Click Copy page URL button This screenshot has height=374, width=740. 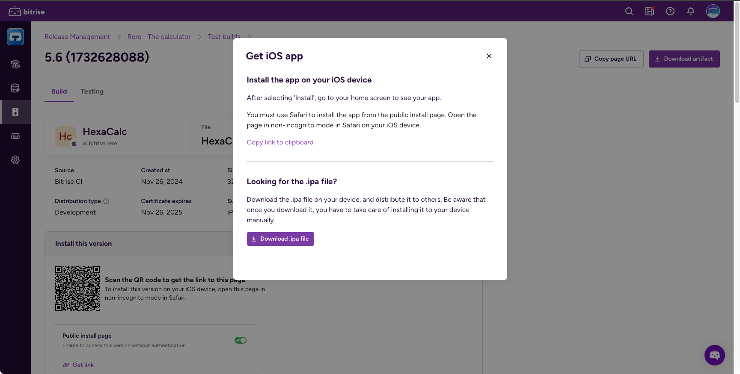tap(611, 59)
